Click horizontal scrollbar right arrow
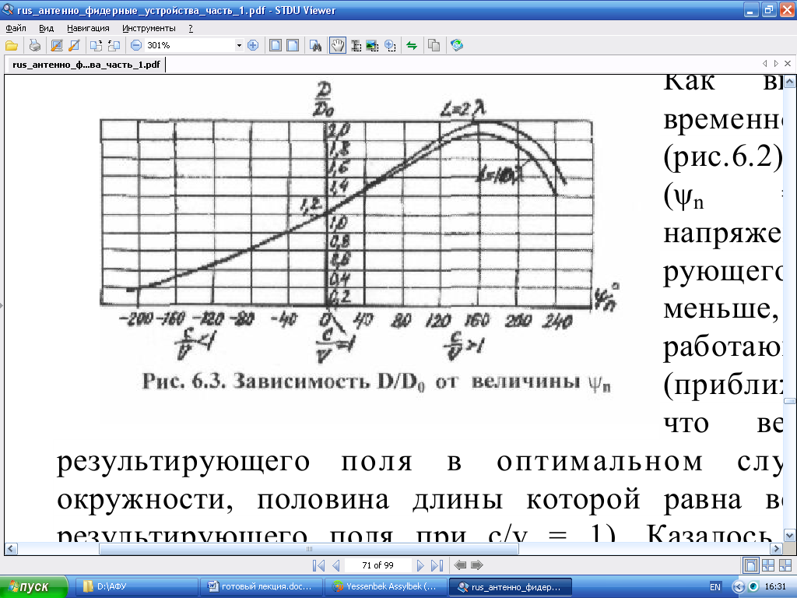797x598 pixels. pos(776,549)
